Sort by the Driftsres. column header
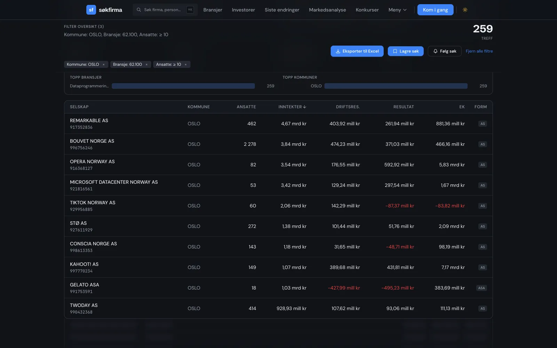Image resolution: width=557 pixels, height=348 pixels. [x=348, y=107]
